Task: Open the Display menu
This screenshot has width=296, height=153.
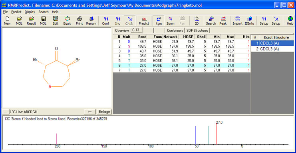Action: [30, 12]
